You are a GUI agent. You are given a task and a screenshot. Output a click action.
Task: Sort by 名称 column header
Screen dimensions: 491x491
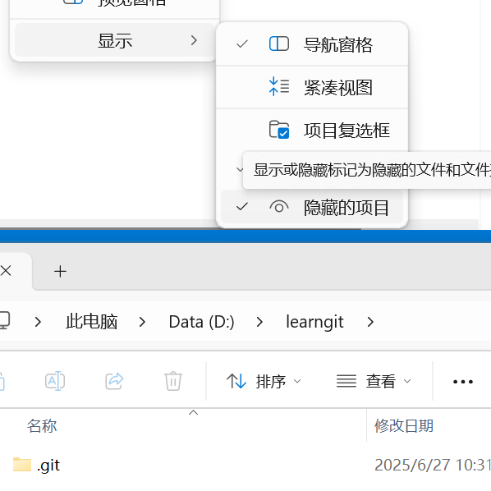[42, 426]
